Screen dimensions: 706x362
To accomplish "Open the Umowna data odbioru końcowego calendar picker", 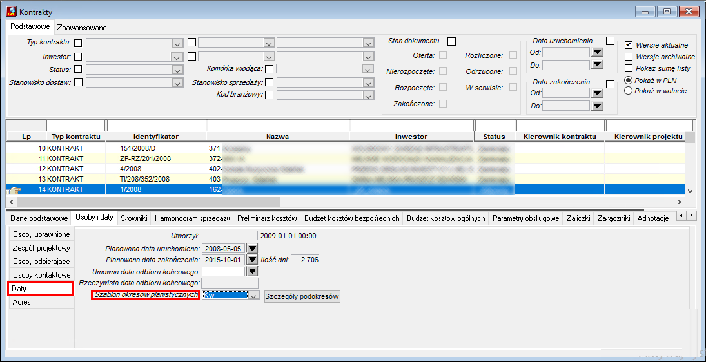I will tap(252, 271).
